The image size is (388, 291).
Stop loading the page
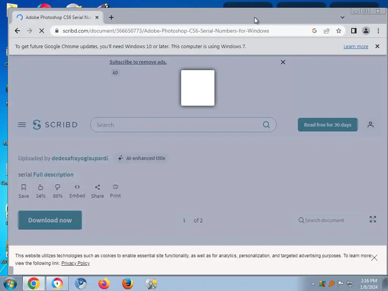pos(42,31)
